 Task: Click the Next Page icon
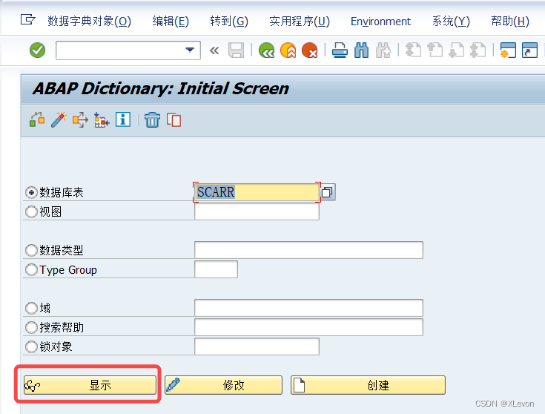click(456, 50)
